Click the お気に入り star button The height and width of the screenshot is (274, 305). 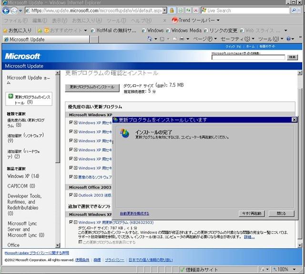(18, 30)
